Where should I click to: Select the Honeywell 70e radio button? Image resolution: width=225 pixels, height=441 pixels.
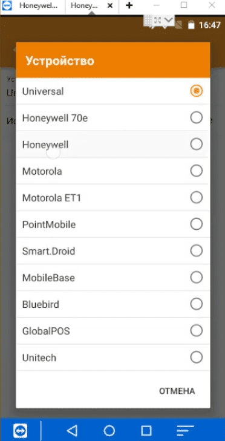point(197,117)
